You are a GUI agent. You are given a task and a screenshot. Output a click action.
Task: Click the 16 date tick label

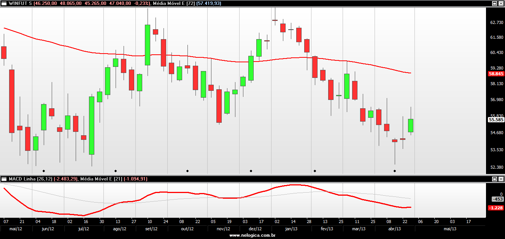[86, 221]
